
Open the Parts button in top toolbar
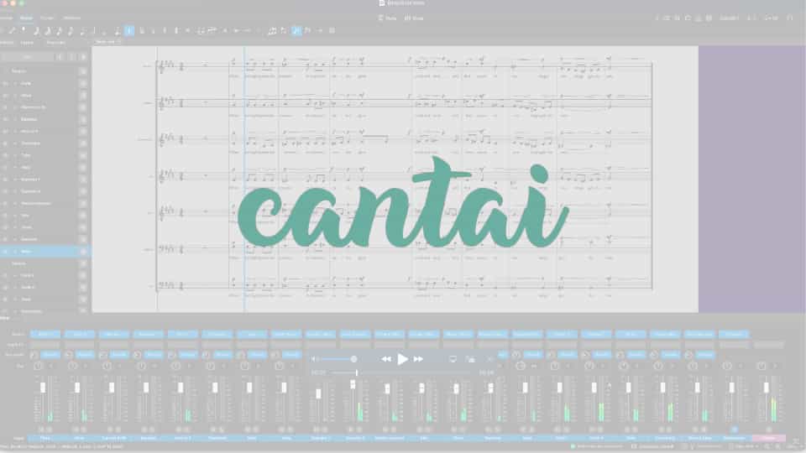pyautogui.click(x=387, y=18)
